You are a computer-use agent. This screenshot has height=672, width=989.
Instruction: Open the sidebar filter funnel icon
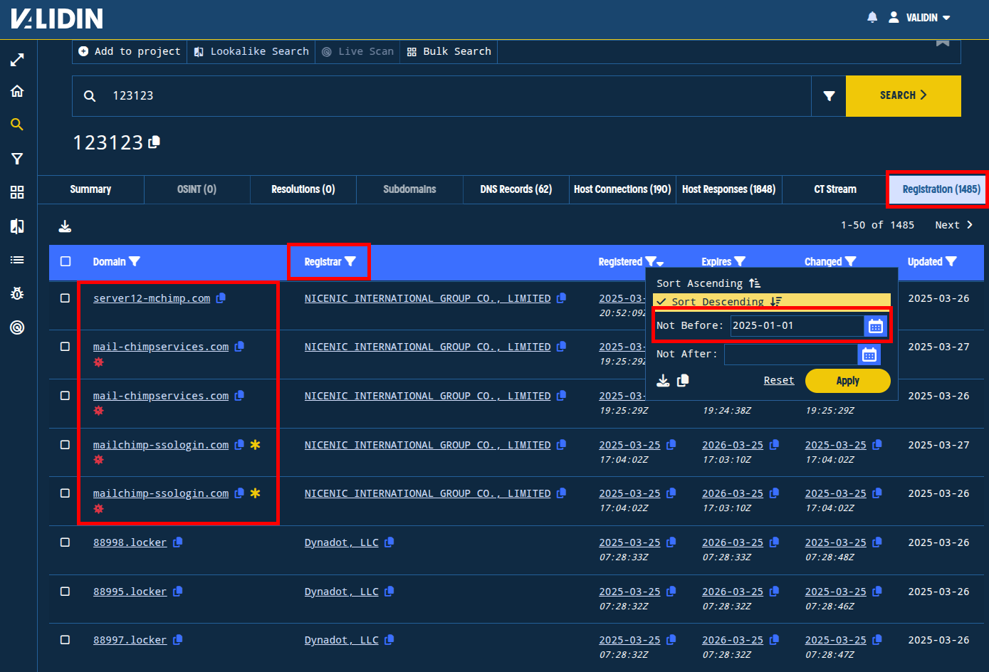point(17,159)
